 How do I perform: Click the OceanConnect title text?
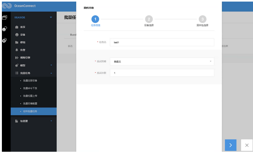25,6
